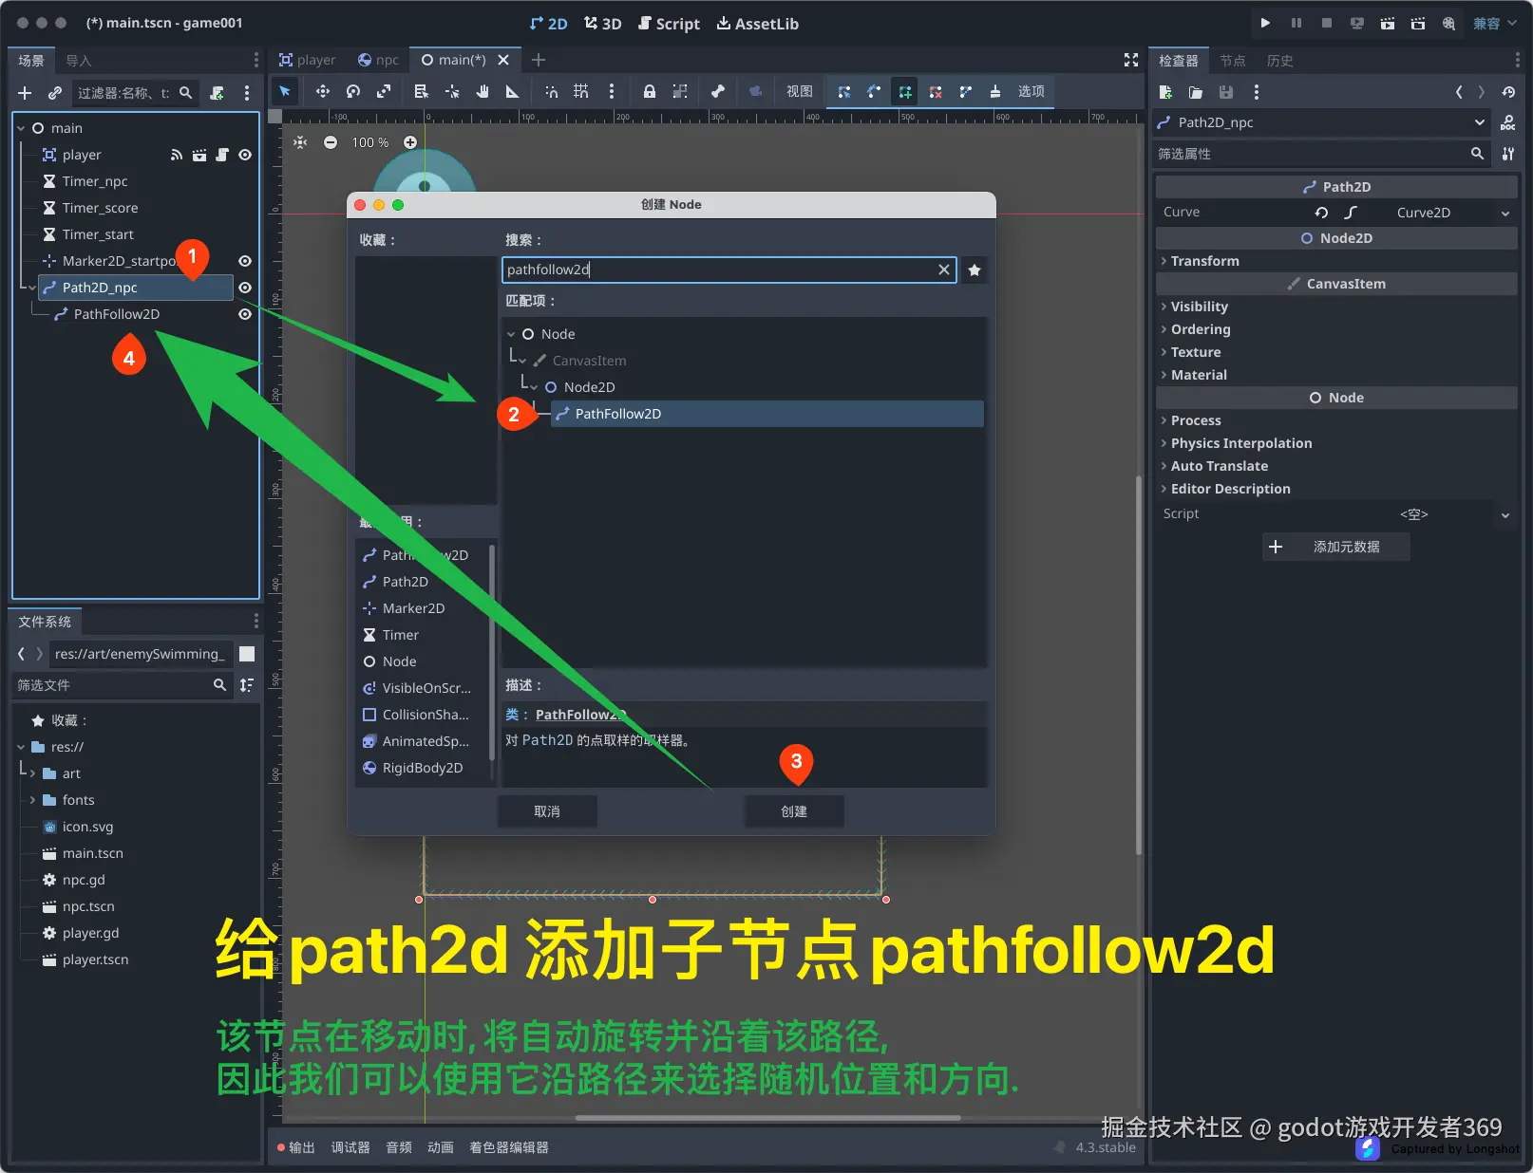This screenshot has width=1533, height=1173.
Task: Click the viewport horizontal scrollbar
Action: 768,1118
